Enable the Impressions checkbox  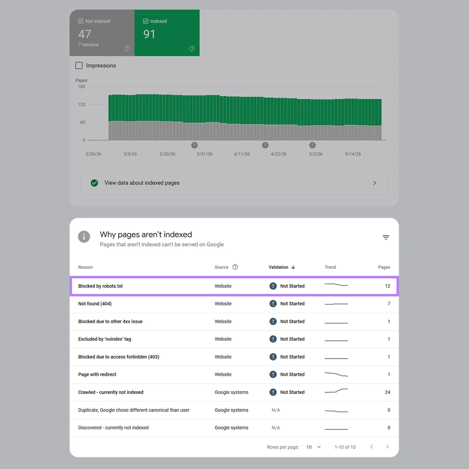[x=79, y=65]
